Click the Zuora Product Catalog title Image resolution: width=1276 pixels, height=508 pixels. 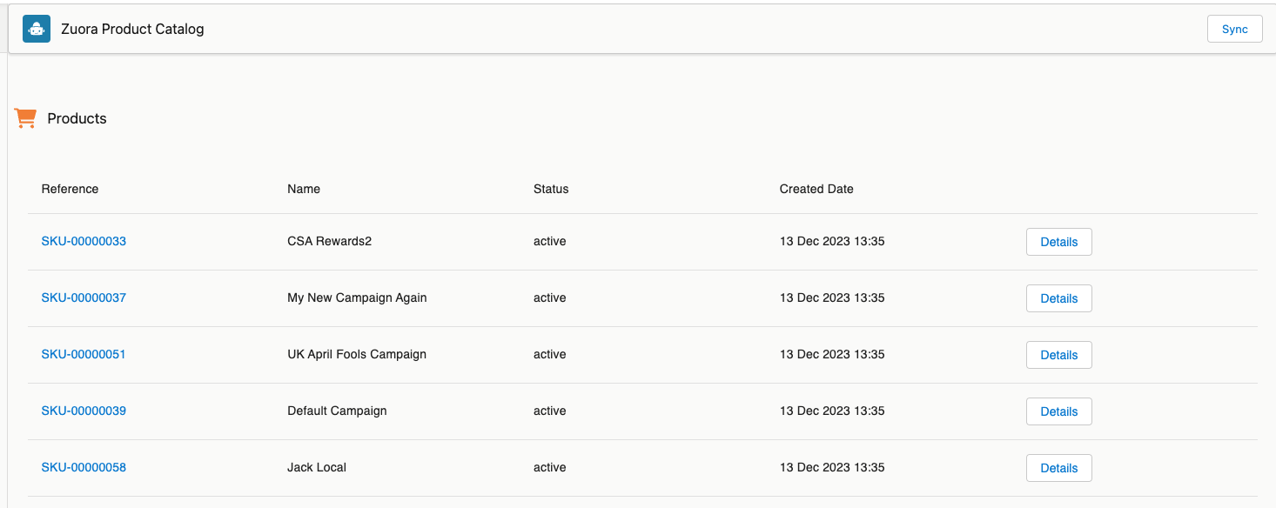[x=132, y=28]
